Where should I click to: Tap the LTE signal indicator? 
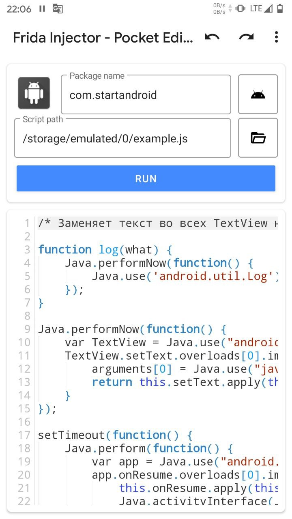(x=261, y=9)
